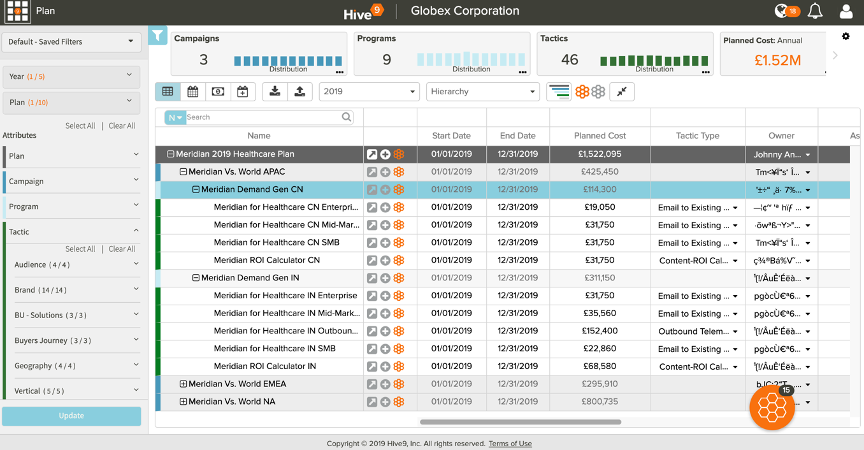Open Tactic Type dropdown for Meridian ROI Calculator CN

735,261
